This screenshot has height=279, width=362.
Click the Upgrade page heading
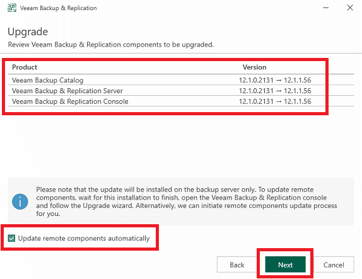click(x=28, y=32)
